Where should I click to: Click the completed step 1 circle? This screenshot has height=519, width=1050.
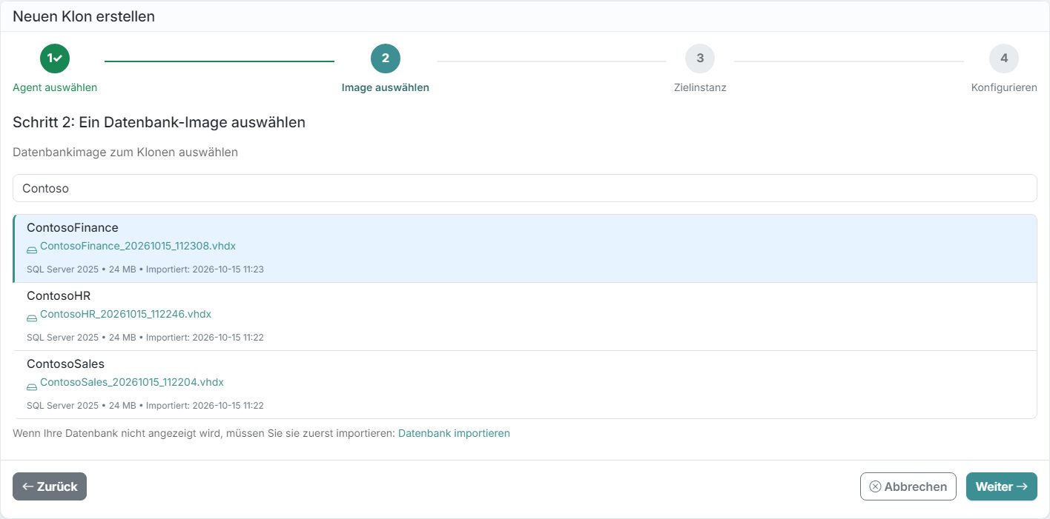(x=55, y=58)
